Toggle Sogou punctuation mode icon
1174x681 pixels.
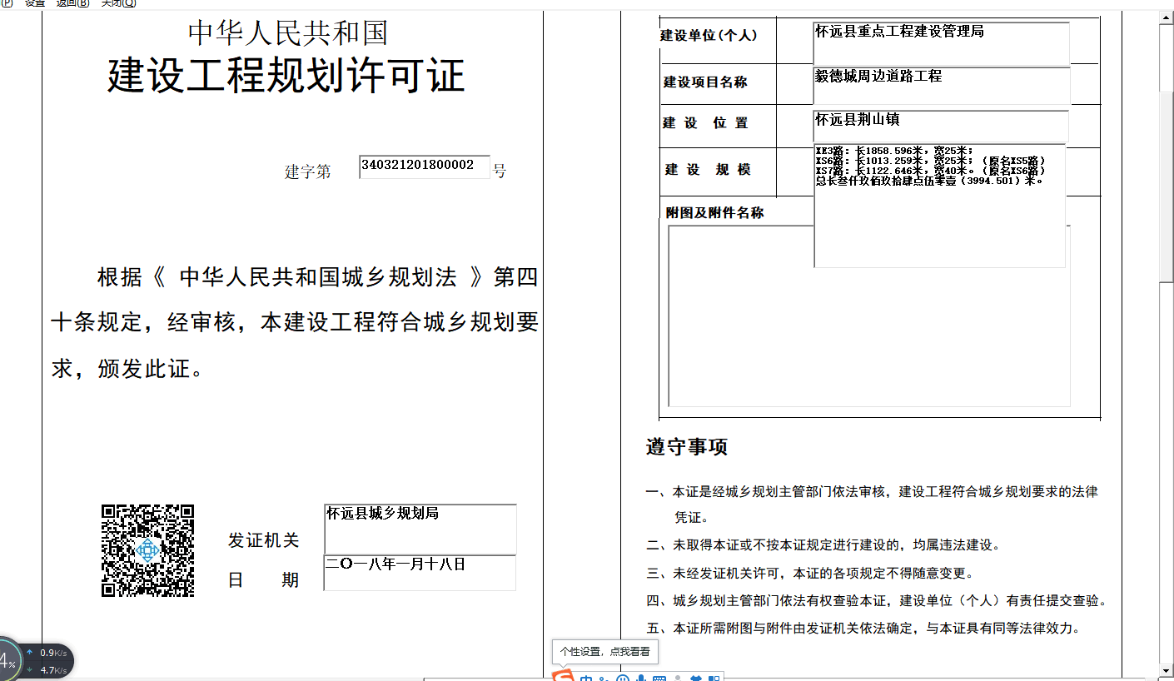pyautogui.click(x=604, y=679)
